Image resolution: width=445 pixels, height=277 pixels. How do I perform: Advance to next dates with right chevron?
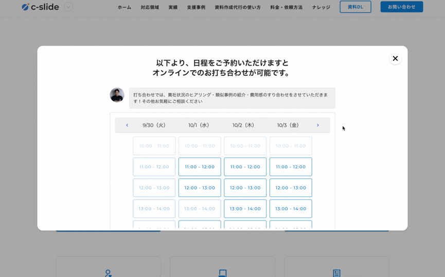[x=318, y=125]
